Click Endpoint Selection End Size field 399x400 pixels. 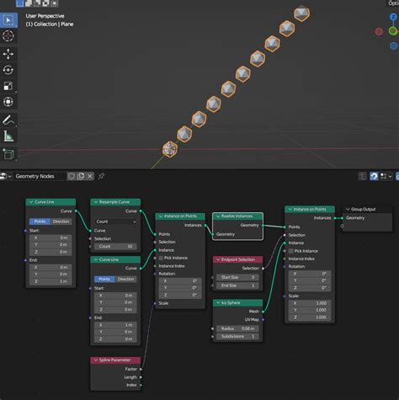[x=237, y=285]
